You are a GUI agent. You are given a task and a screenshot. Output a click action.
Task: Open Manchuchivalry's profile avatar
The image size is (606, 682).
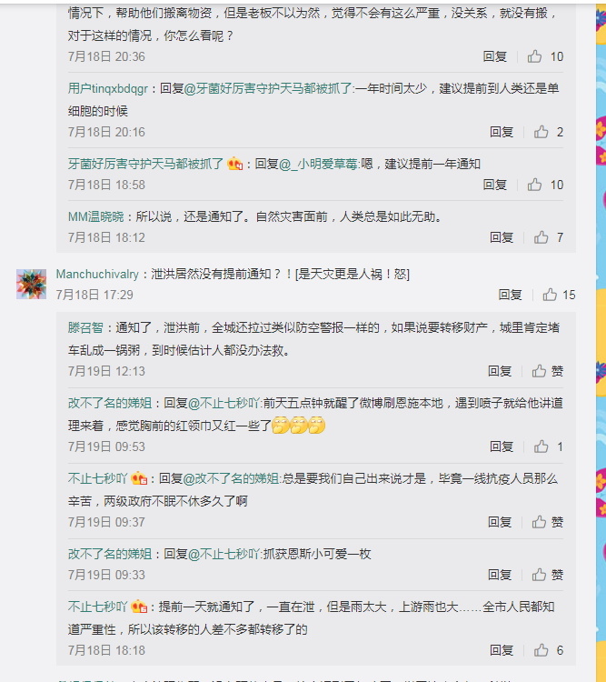click(x=31, y=284)
